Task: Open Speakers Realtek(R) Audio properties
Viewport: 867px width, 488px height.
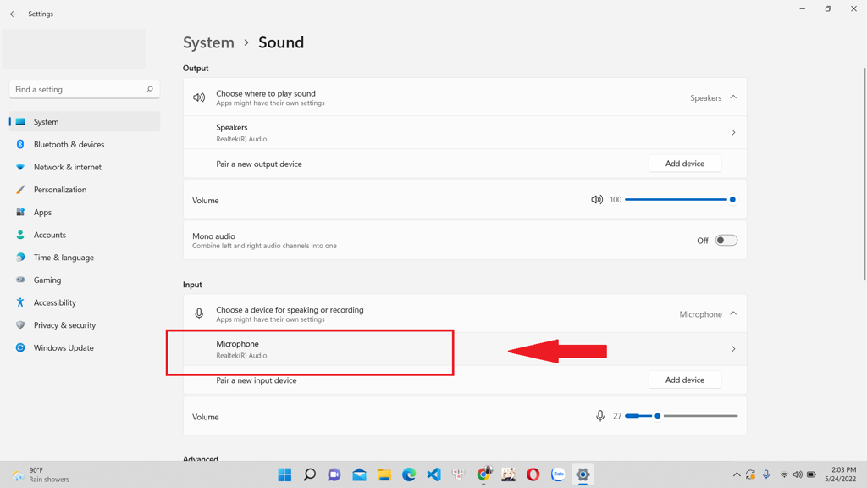Action: coord(465,133)
